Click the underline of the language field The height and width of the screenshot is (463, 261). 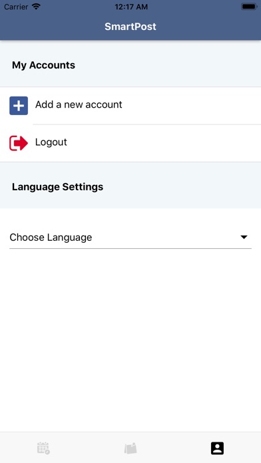tap(130, 249)
